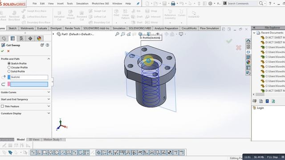The width and height of the screenshot is (285, 160).
Task: Collapse the Recent Documents tree node
Action: 254,32
